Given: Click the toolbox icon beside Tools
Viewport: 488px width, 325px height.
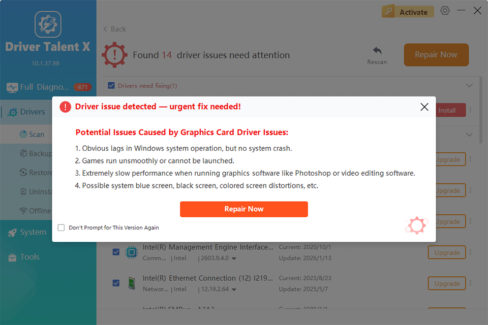Looking at the screenshot, I should coord(12,257).
